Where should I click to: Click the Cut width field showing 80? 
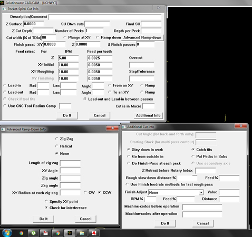(49, 37)
